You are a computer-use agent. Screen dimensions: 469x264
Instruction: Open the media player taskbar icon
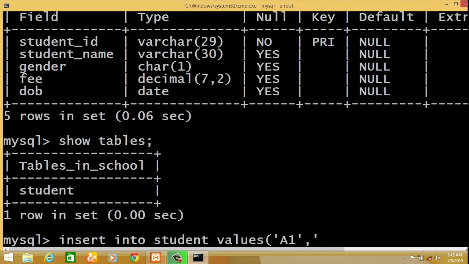[112, 258]
